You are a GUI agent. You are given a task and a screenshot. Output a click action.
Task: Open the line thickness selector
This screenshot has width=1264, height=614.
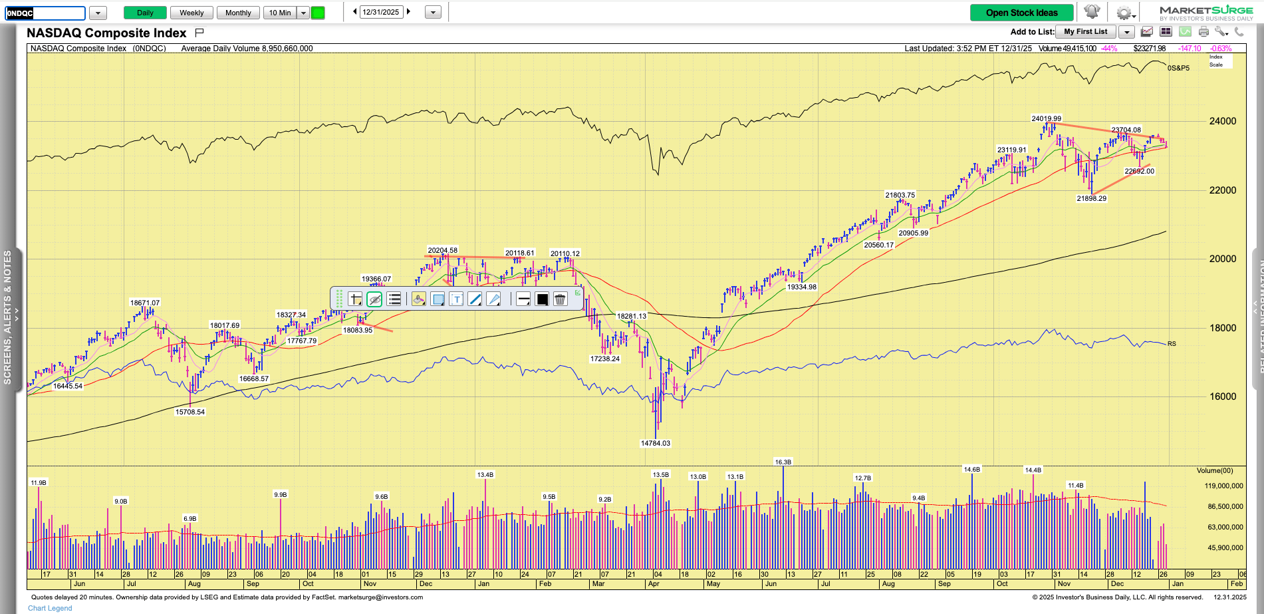523,299
